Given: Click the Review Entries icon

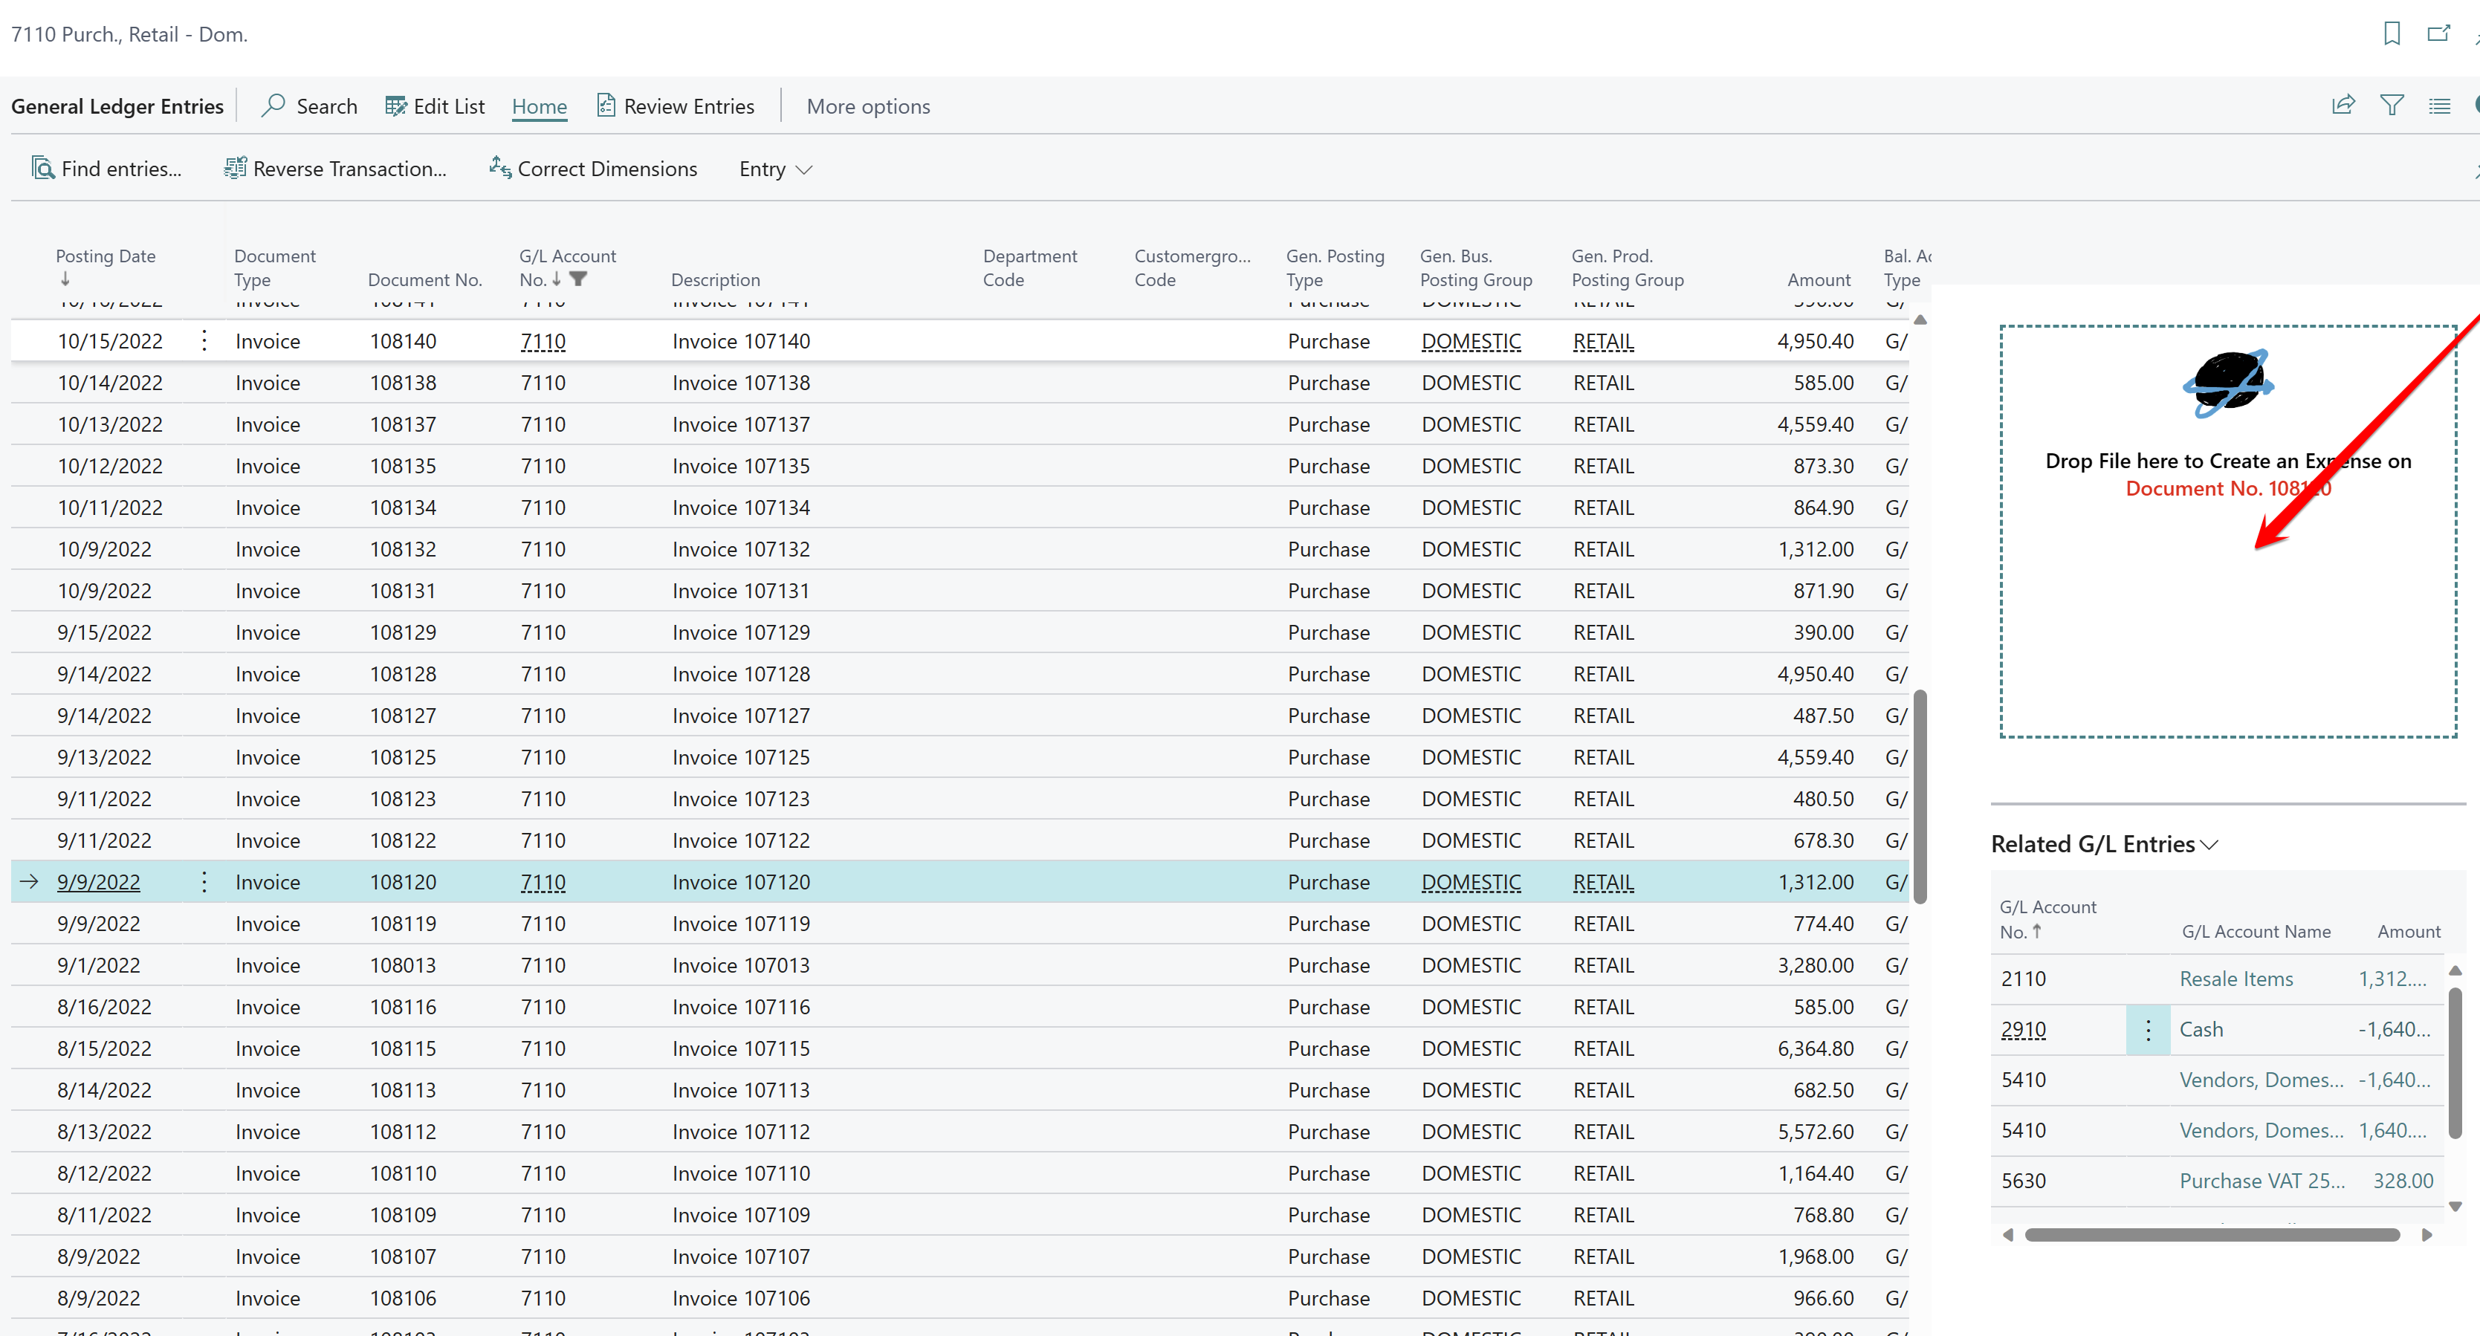Looking at the screenshot, I should pos(606,105).
